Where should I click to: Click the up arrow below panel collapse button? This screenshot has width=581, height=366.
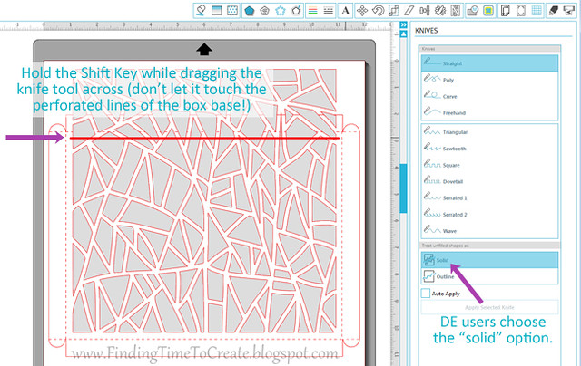(x=403, y=38)
